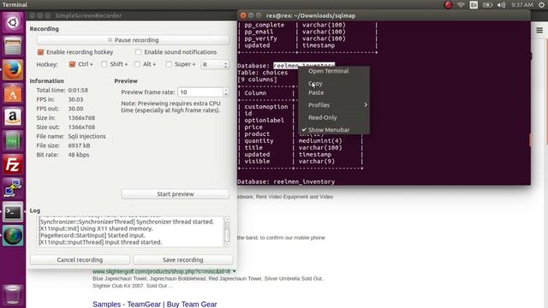The image size is (548, 308).
Task: Click 'Input thread started' log line
Action: pos(100,242)
